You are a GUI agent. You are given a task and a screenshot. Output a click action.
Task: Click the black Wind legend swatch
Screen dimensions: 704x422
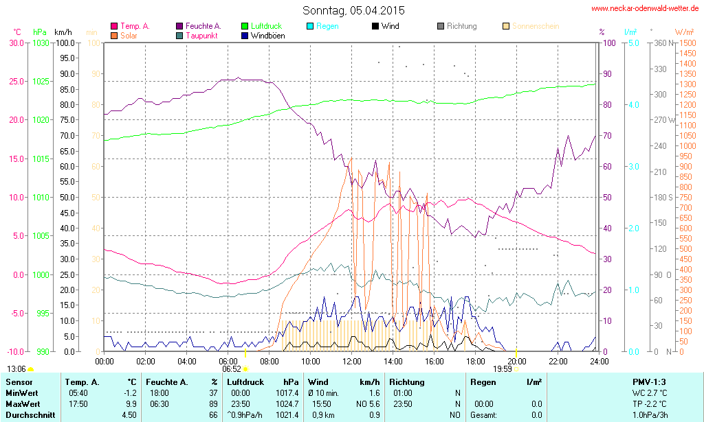[375, 26]
